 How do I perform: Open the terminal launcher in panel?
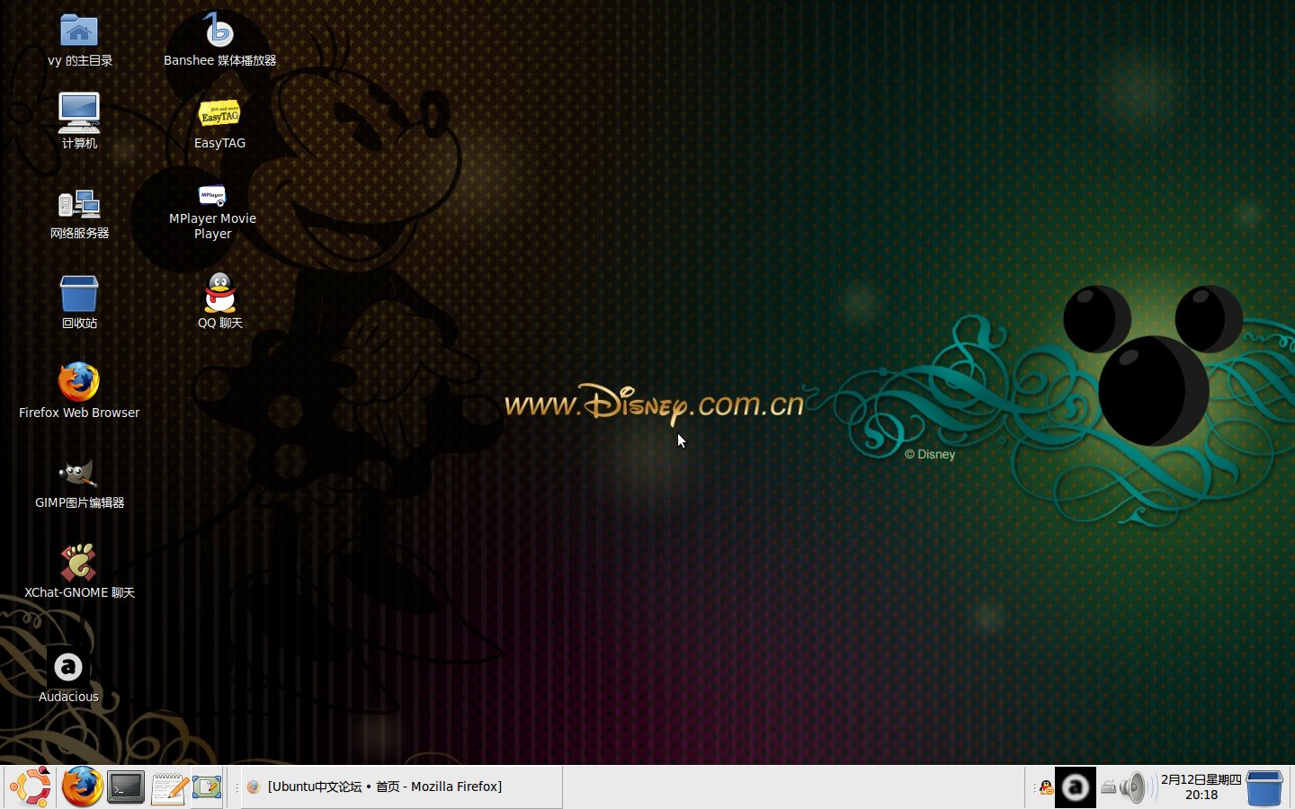126,787
